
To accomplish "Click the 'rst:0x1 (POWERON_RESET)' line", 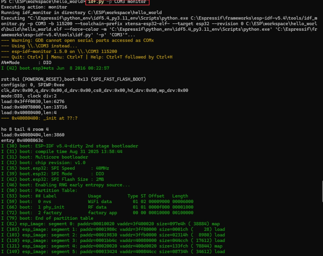I will tap(74, 79).
